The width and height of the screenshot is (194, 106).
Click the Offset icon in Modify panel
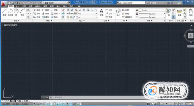63,17
